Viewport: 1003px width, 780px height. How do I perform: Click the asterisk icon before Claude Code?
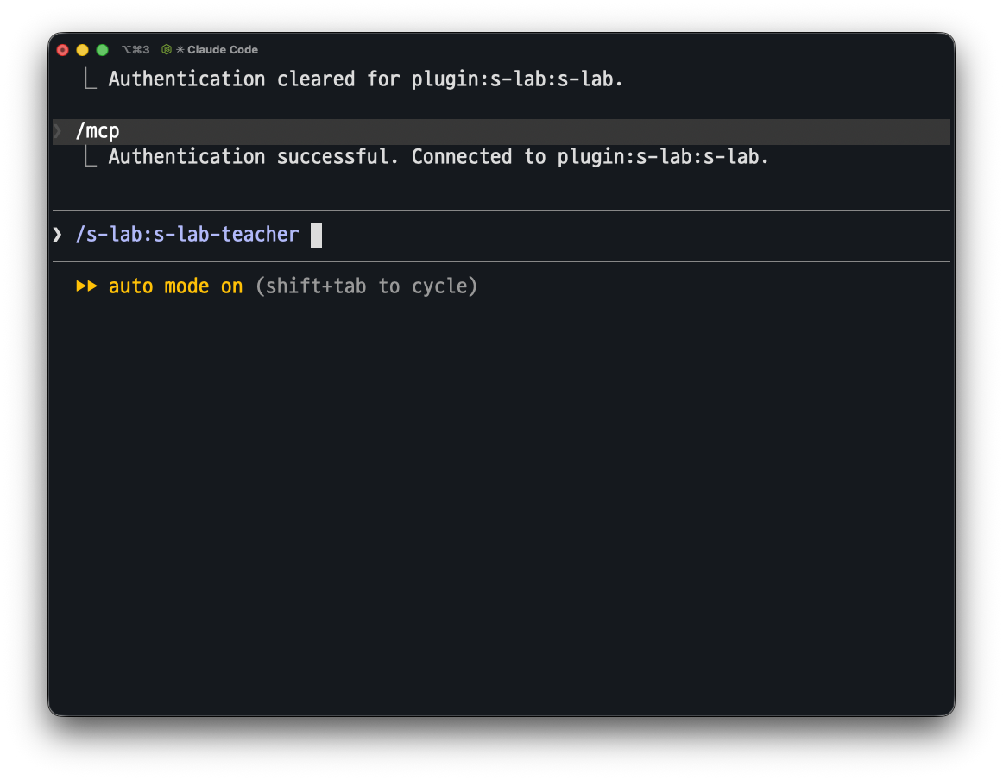pyautogui.click(x=180, y=49)
